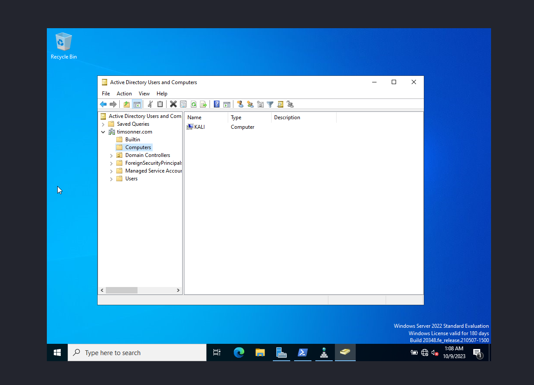Expand the ForeignSecurityPrincipals node
Image resolution: width=534 pixels, height=385 pixels.
pyautogui.click(x=111, y=163)
